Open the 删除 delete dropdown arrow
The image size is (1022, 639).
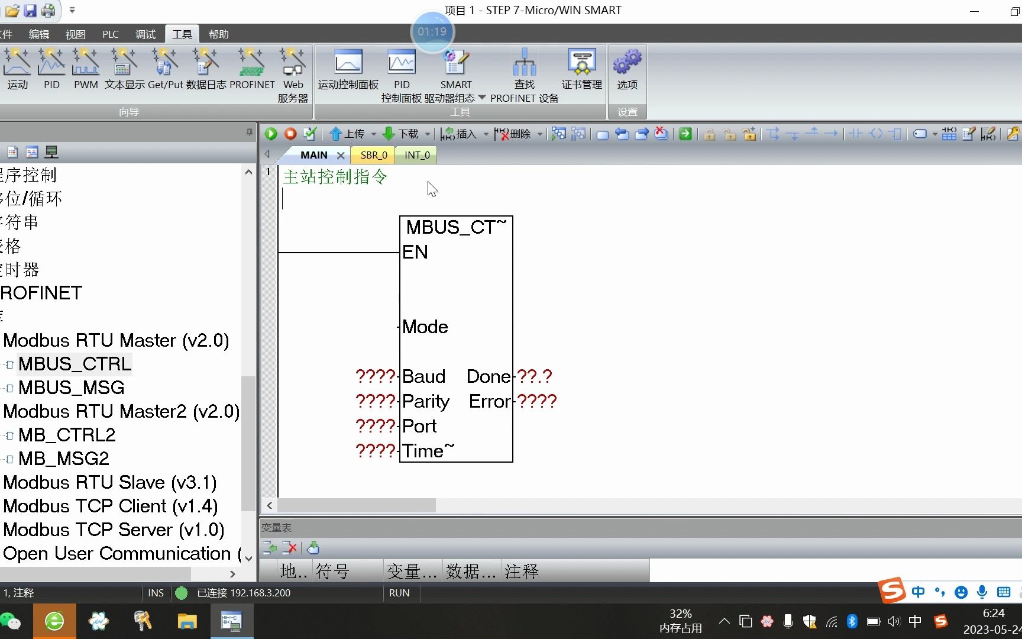pyautogui.click(x=540, y=134)
